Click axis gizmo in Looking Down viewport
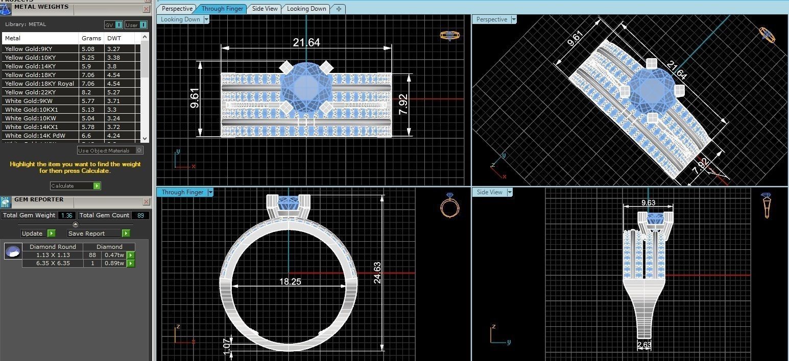This screenshot has width=789, height=361. [184, 159]
